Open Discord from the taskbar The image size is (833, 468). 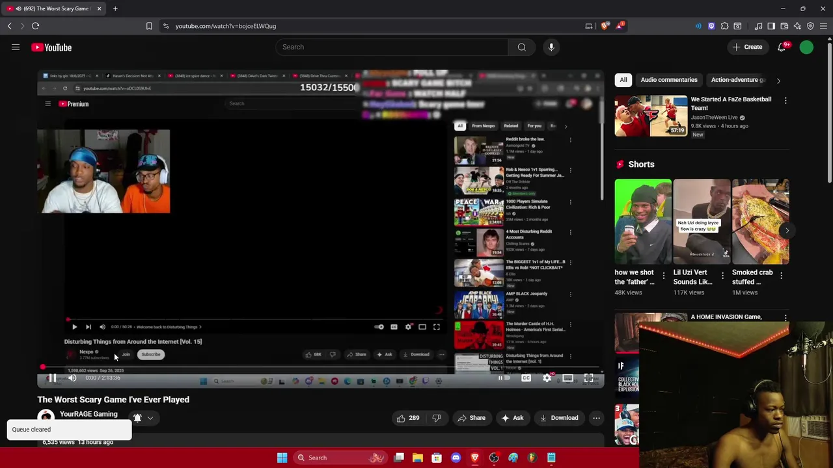[456, 458]
